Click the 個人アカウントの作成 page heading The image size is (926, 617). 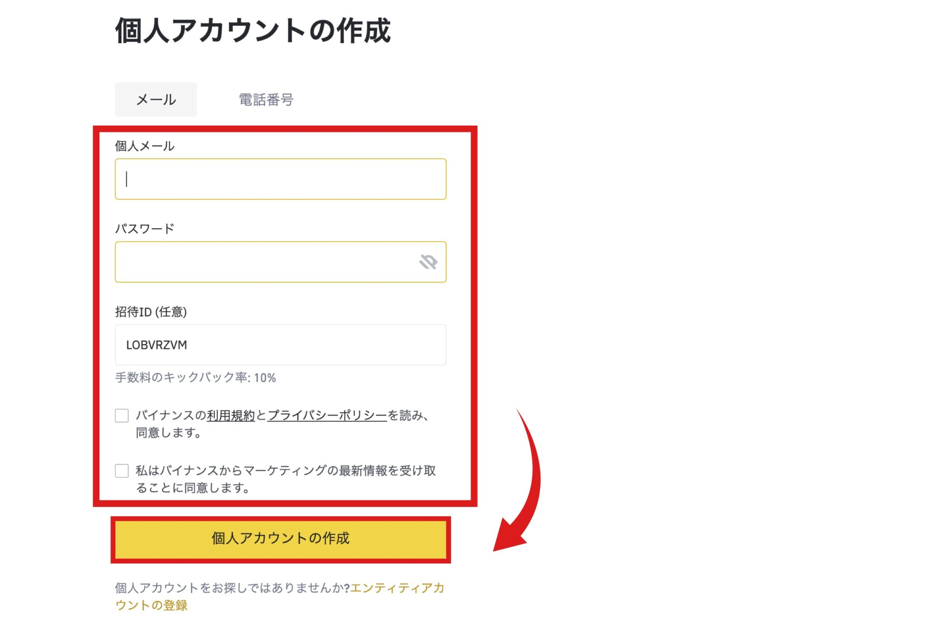[253, 31]
